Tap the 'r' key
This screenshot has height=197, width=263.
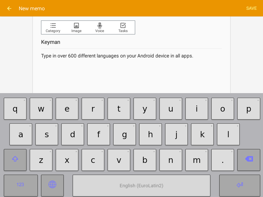[x=93, y=109]
